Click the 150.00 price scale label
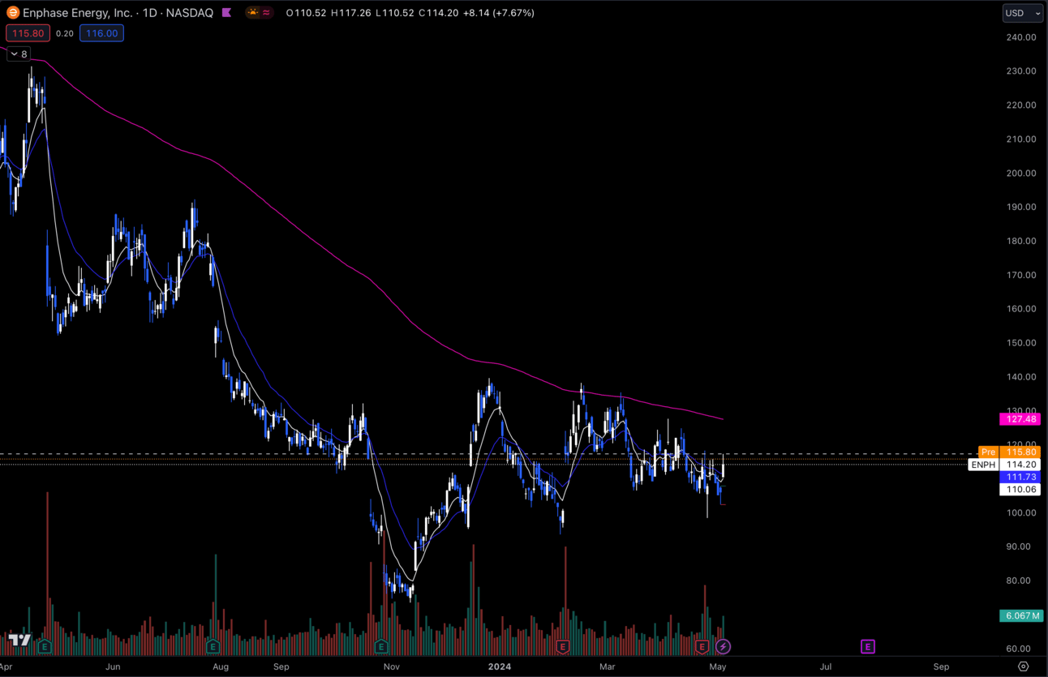This screenshot has width=1048, height=677. point(1020,343)
